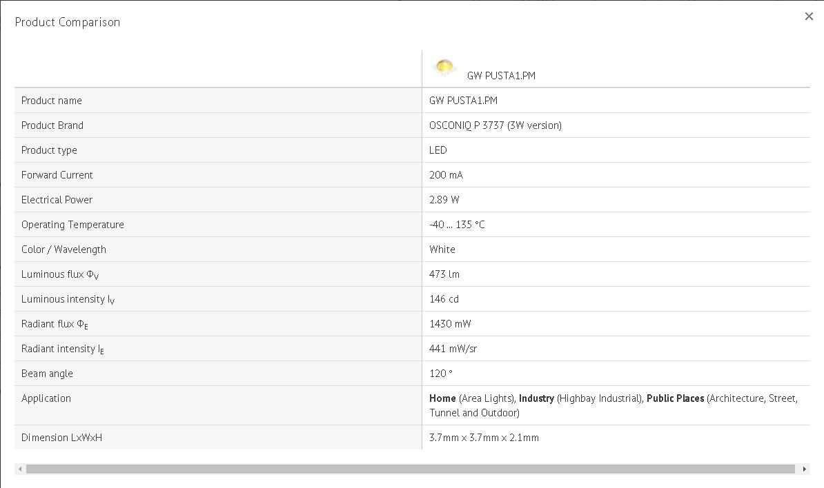Select the '200 mA' value
The width and height of the screenshot is (824, 488).
point(446,175)
